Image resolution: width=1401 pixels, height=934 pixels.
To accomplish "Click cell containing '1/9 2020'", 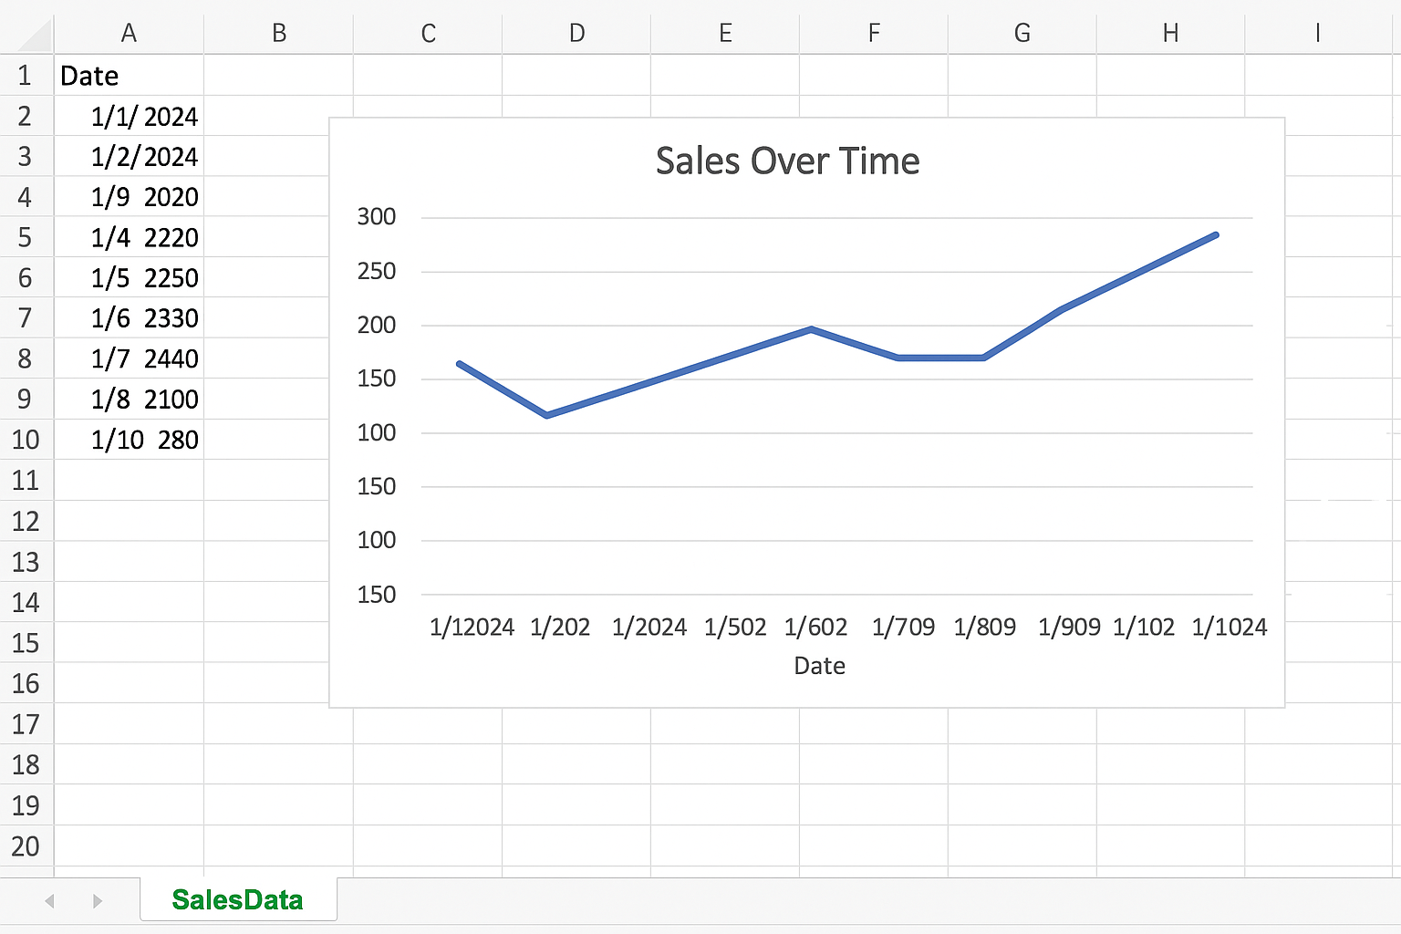I will (129, 196).
